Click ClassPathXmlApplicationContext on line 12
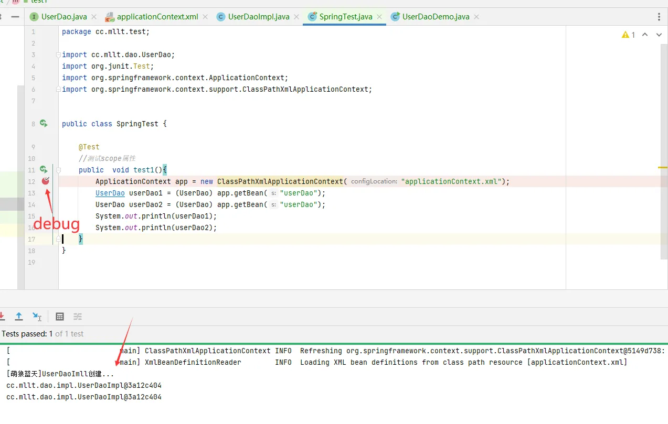This screenshot has height=424, width=668. [x=280, y=181]
